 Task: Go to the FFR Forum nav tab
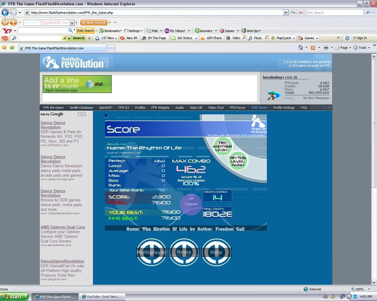point(237,108)
